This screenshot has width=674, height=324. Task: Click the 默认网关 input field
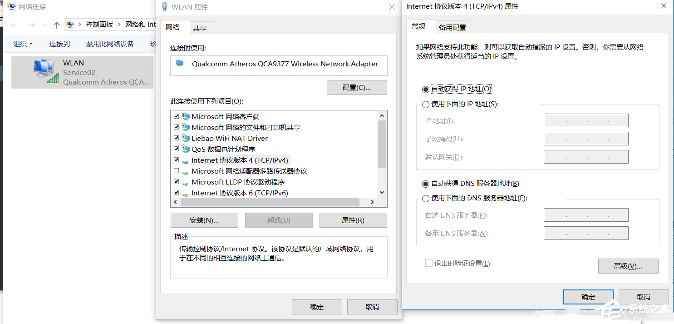(586, 157)
